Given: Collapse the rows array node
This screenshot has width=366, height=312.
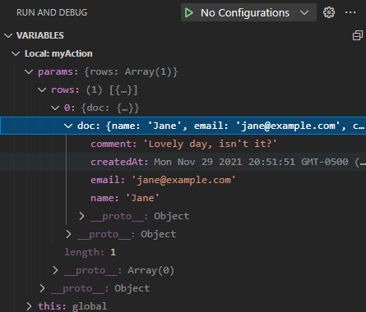Looking at the screenshot, I should click(42, 89).
